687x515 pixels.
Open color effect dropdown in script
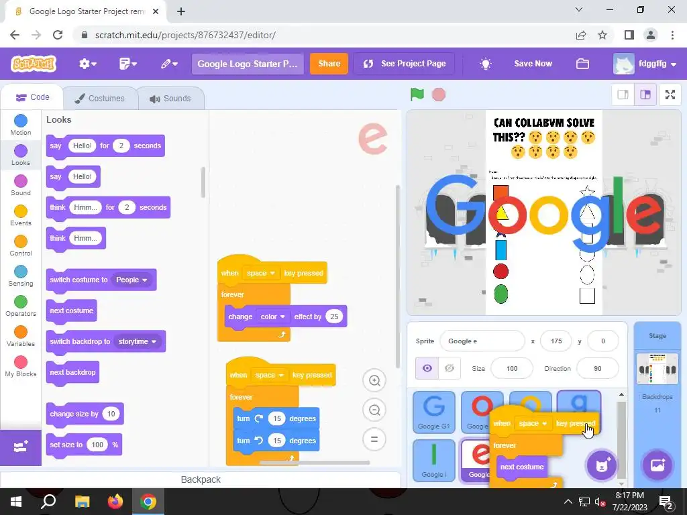coord(272,317)
